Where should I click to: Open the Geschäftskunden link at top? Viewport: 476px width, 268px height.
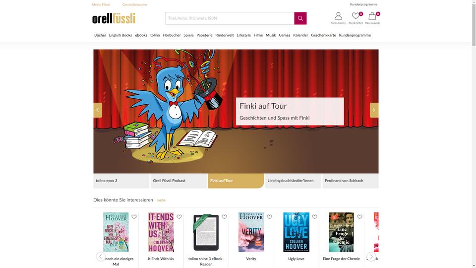tap(134, 4)
